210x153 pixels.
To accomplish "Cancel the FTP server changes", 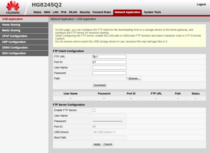I will click(108, 144).
